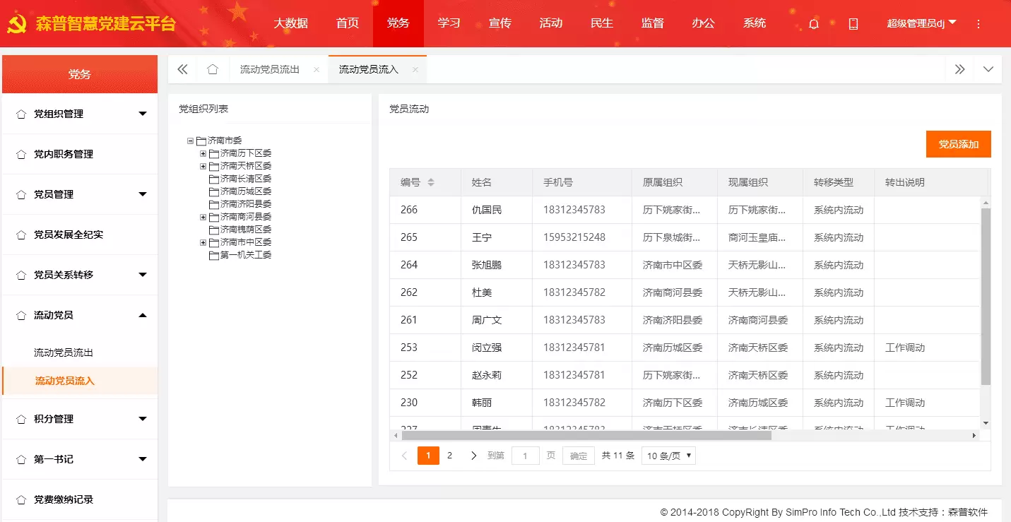Click next page arrow in pagination
Screen dimensions: 1011x522
[473, 456]
